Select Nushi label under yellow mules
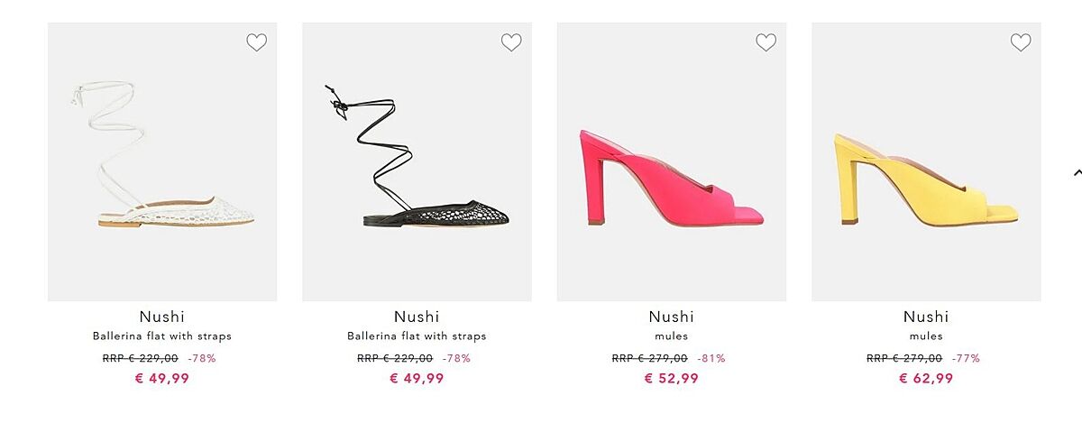 (926, 317)
